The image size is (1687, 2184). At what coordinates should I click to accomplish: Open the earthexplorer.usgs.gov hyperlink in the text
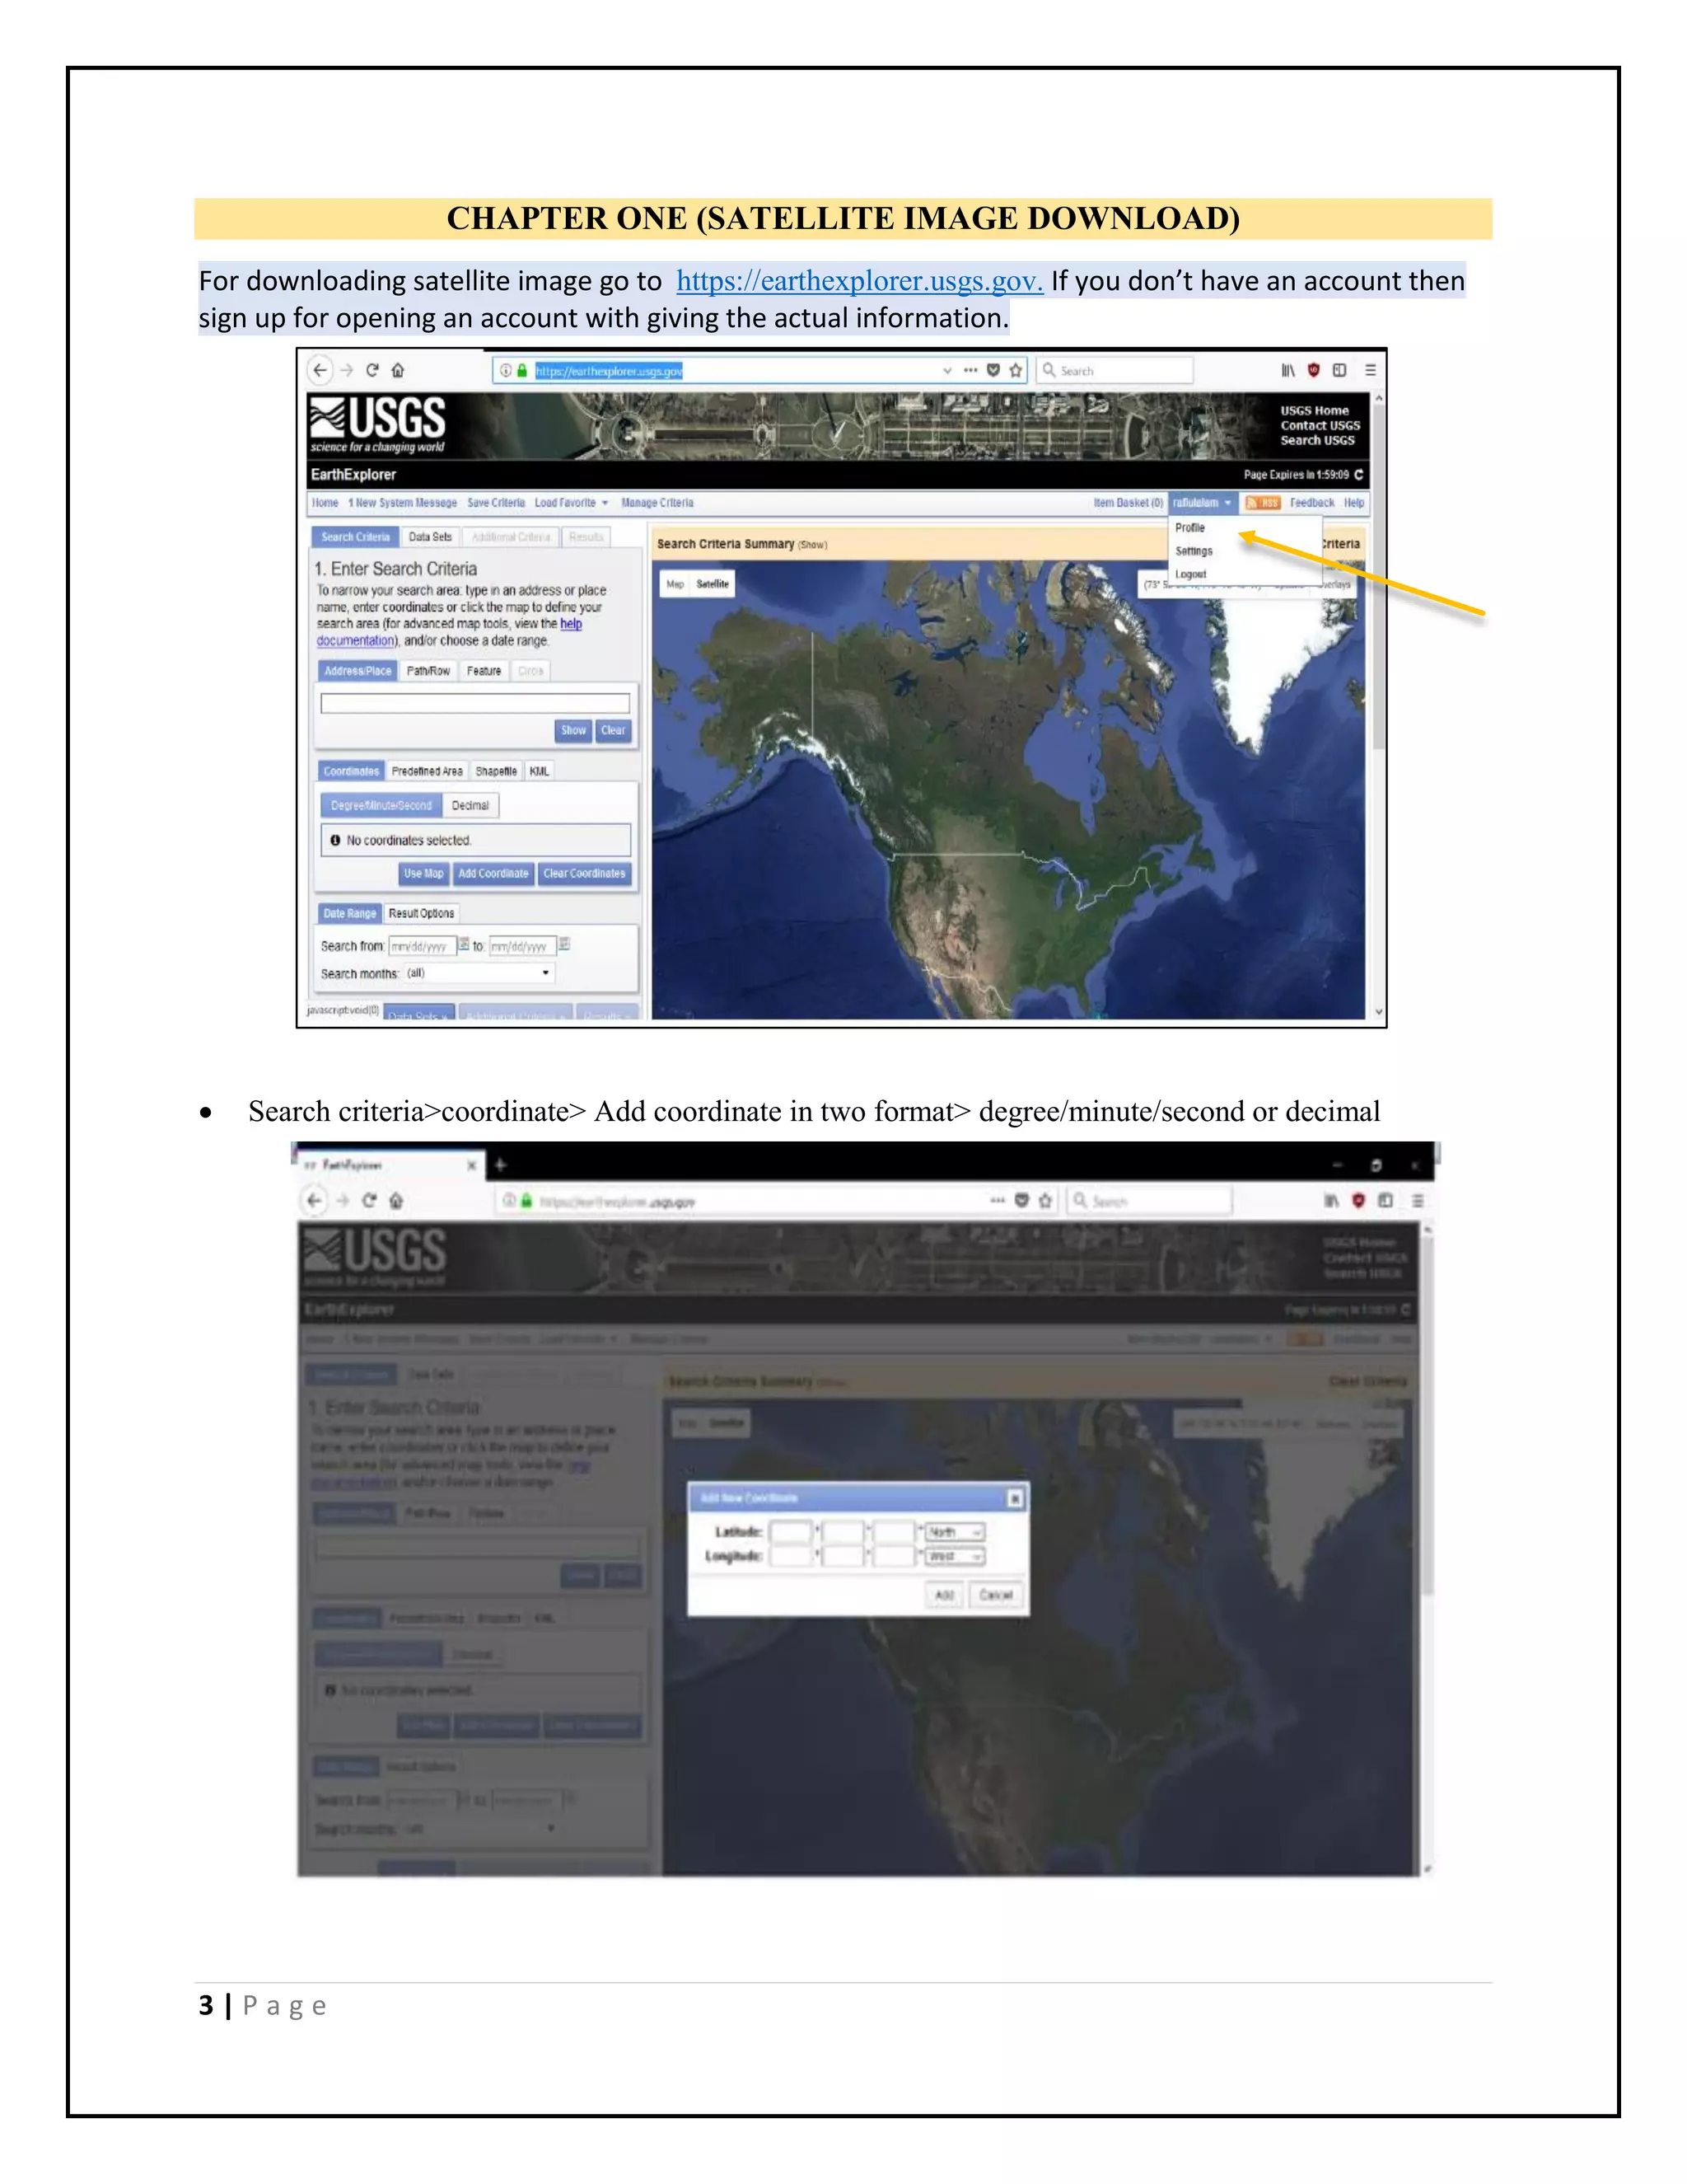859,281
